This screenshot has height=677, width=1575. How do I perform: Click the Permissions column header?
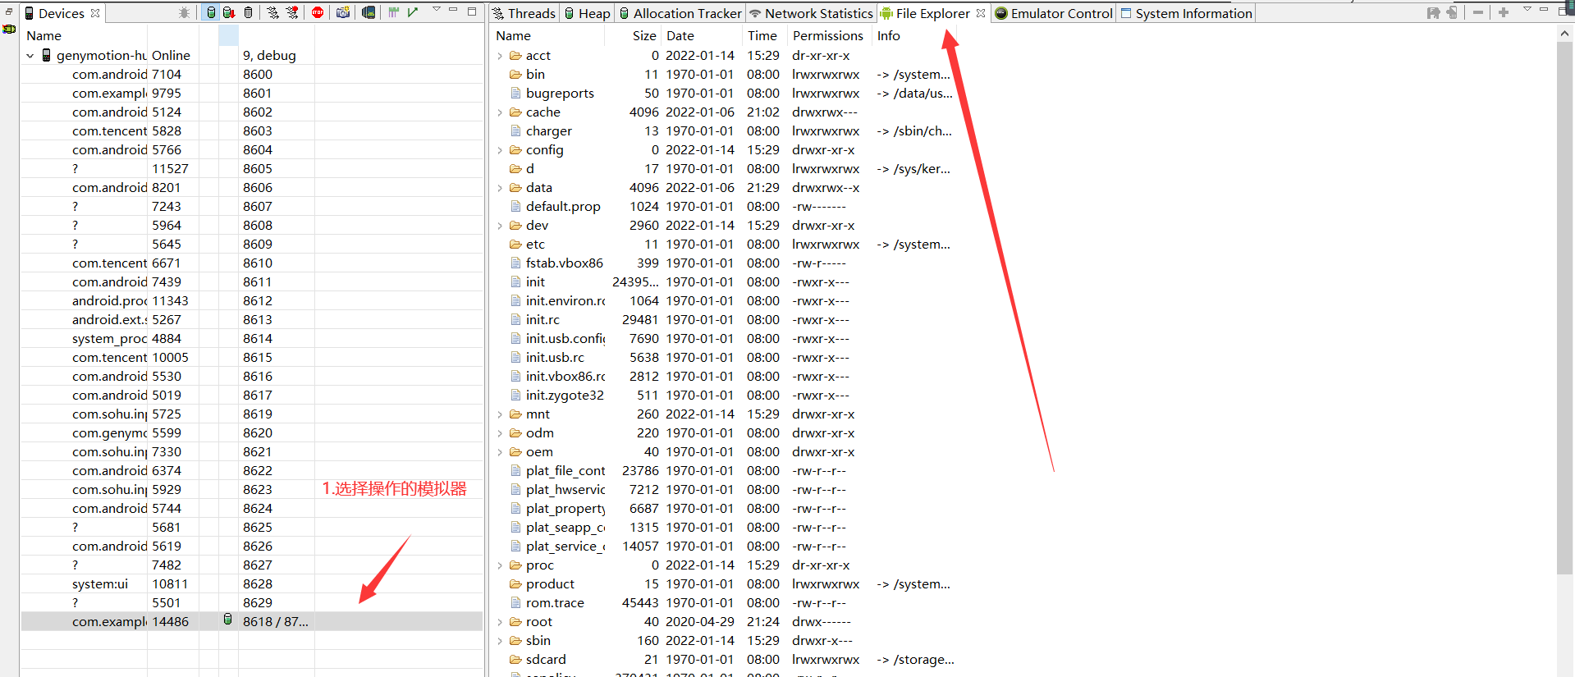[x=829, y=35]
